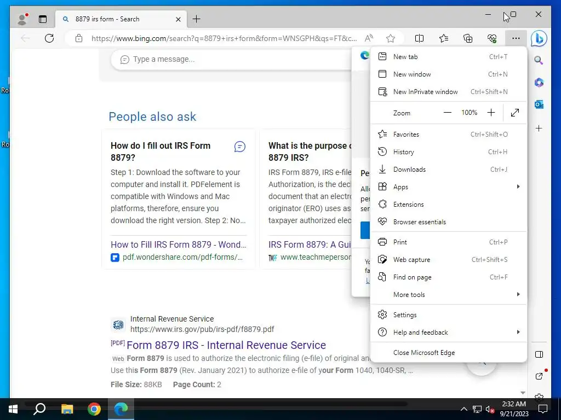Click the chat bubble icon on IRS Form card
The width and height of the screenshot is (561, 420).
click(x=240, y=147)
